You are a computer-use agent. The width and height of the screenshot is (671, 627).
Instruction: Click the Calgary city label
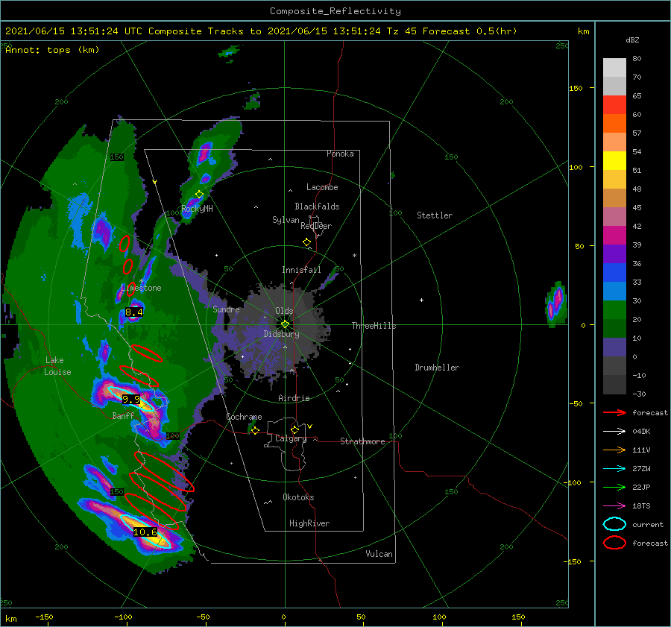point(291,438)
